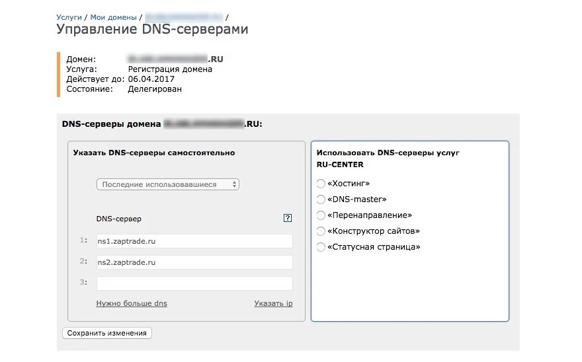Click the Указать ip link
582x362 pixels.
click(x=274, y=303)
